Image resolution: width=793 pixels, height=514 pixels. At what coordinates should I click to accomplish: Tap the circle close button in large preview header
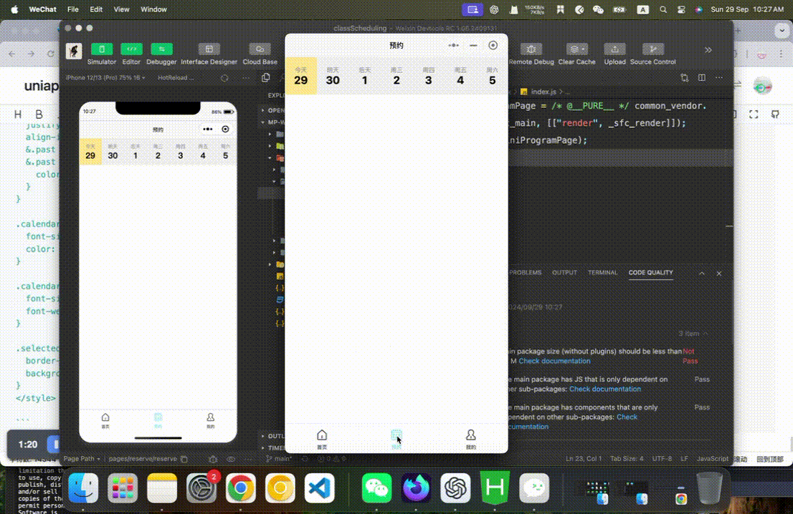493,45
